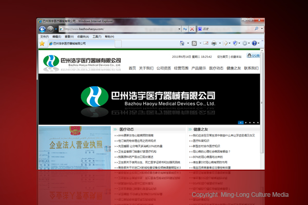This screenshot has width=308, height=205.
Task: Click the 收藏本站 link
Action: (x=236, y=57)
